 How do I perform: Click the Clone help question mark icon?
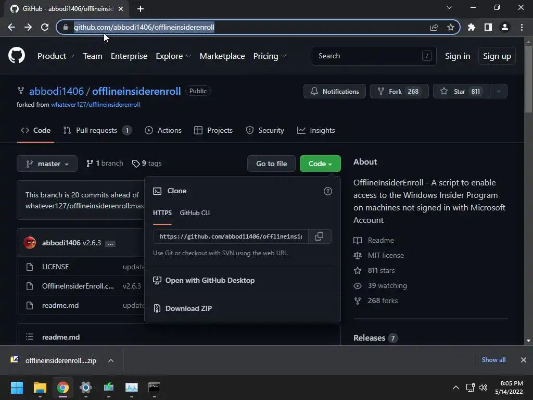point(328,191)
